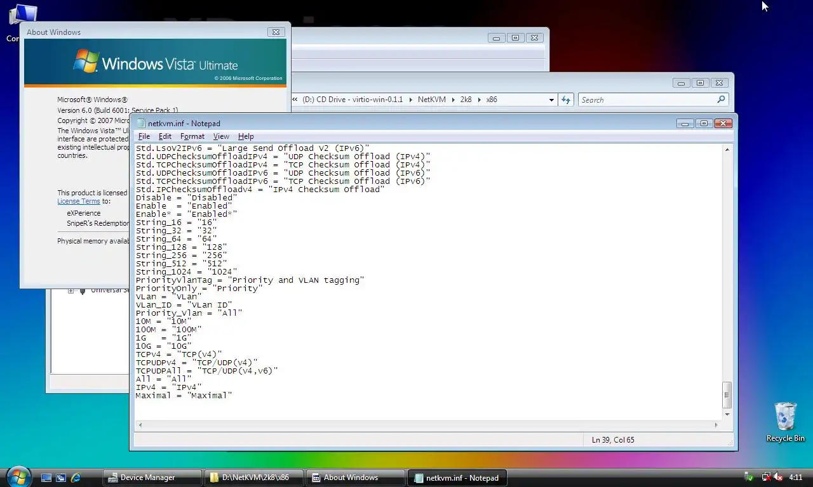The image size is (813, 487).
Task: Click the line 10G = "10G"
Action: (163, 346)
